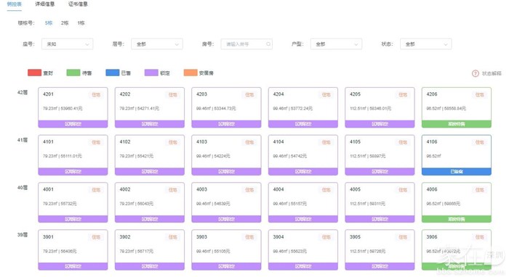Open unit card 3905
The image size is (509, 277).
click(x=380, y=250)
